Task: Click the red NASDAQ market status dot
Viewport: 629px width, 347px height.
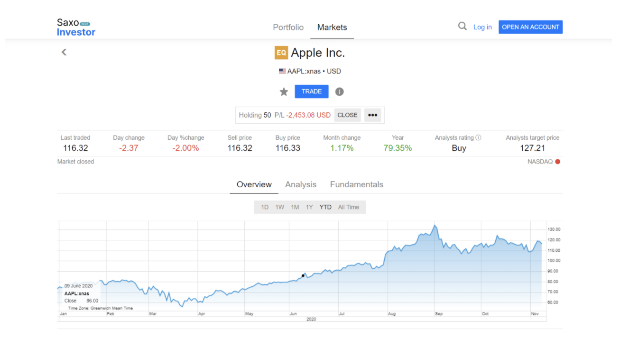Action: click(x=557, y=162)
